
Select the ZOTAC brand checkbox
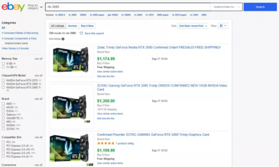[x=3, y=129]
